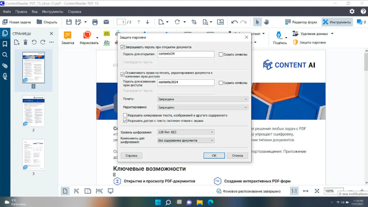Click the Redo arrow icon

click(243, 22)
